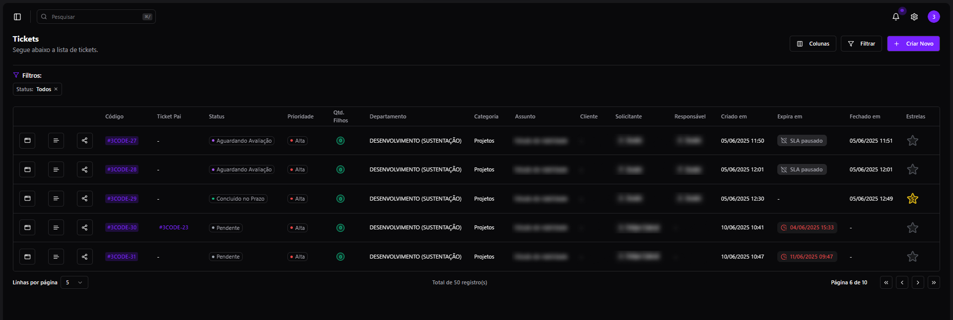Open the #3CODE-29 code link
The image size is (953, 320).
122,199
